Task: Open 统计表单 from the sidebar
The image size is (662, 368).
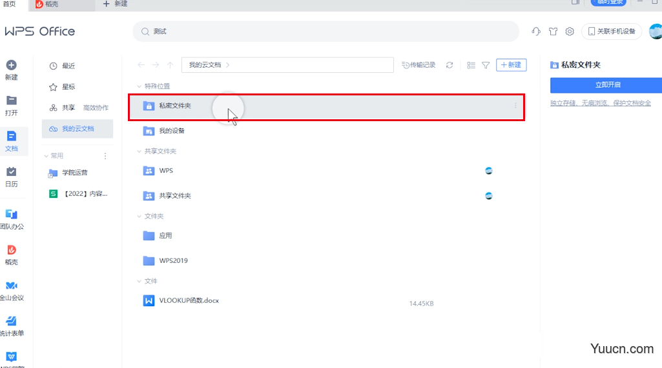Action: pyautogui.click(x=12, y=321)
